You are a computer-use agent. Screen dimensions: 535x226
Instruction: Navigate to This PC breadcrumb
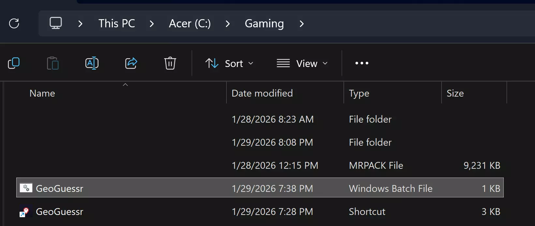click(x=117, y=23)
